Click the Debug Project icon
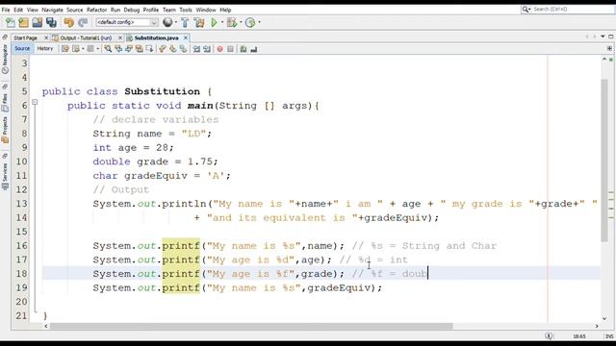This screenshot has height=346, width=616. pos(232,23)
